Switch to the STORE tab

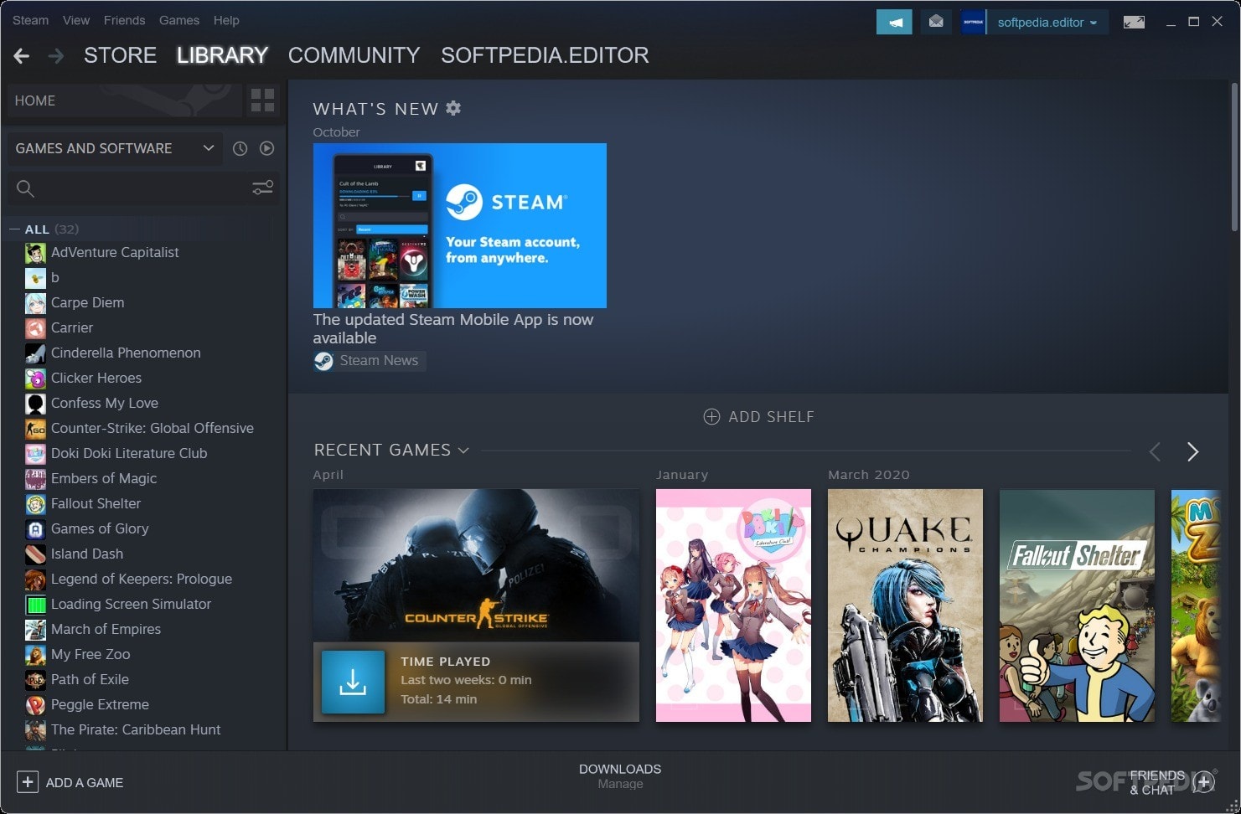click(120, 55)
